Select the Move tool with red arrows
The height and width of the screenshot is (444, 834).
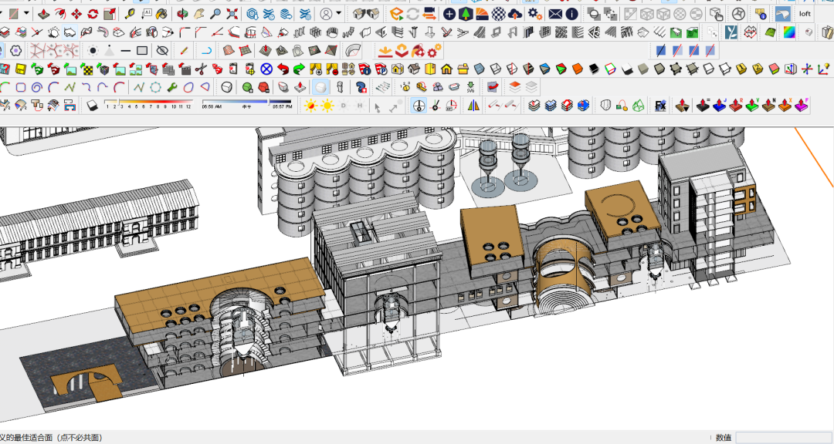pyautogui.click(x=76, y=14)
